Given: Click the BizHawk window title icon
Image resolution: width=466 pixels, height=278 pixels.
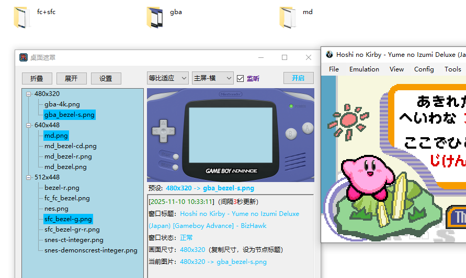Looking at the screenshot, I should pyautogui.click(x=329, y=54).
